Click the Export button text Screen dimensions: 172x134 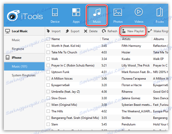click(75, 31)
